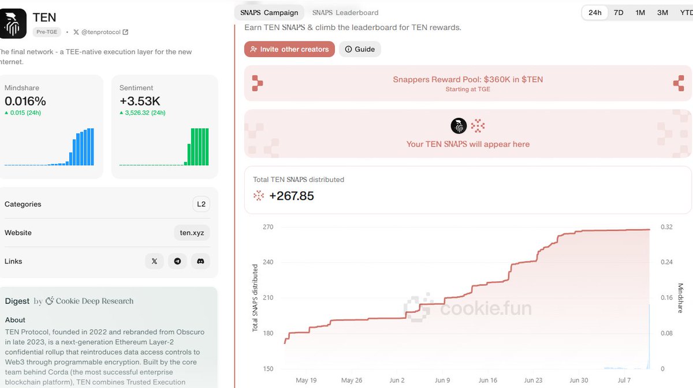Click 'Your TEN SNAPS will appear here' text

click(468, 144)
